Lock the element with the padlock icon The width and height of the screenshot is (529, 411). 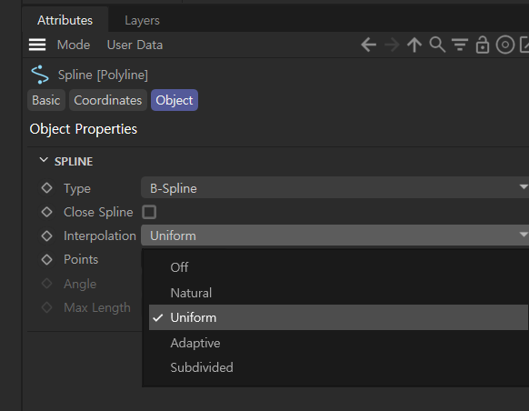(483, 45)
